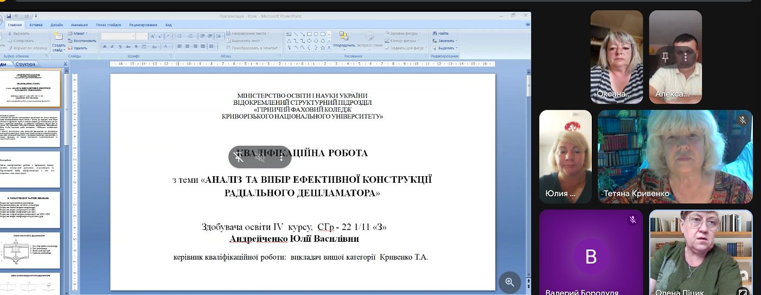Toggle center text alignment
Image resolution: width=761 pixels, height=295 pixels.
tap(187, 47)
